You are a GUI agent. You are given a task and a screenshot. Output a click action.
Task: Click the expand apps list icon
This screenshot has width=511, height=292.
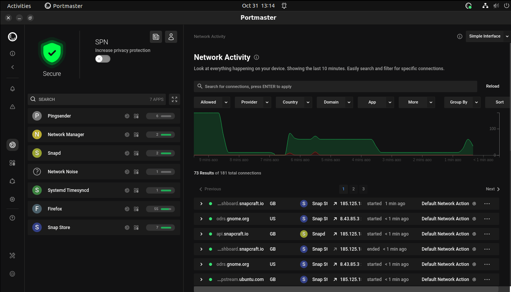pos(175,99)
